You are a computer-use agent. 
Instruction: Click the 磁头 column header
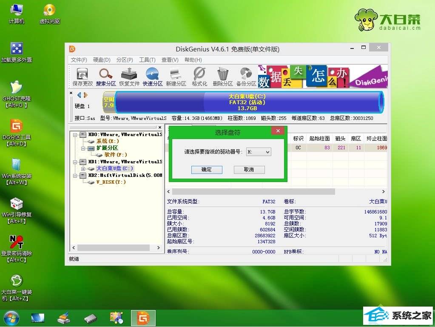click(x=340, y=138)
